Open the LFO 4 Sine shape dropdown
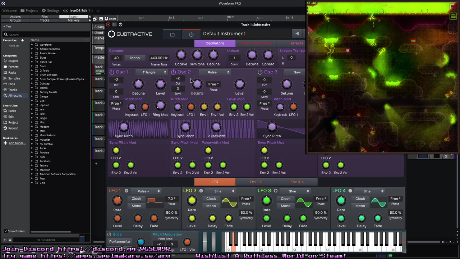Image resolution: width=460 pixels, height=259 pixels. point(369,191)
